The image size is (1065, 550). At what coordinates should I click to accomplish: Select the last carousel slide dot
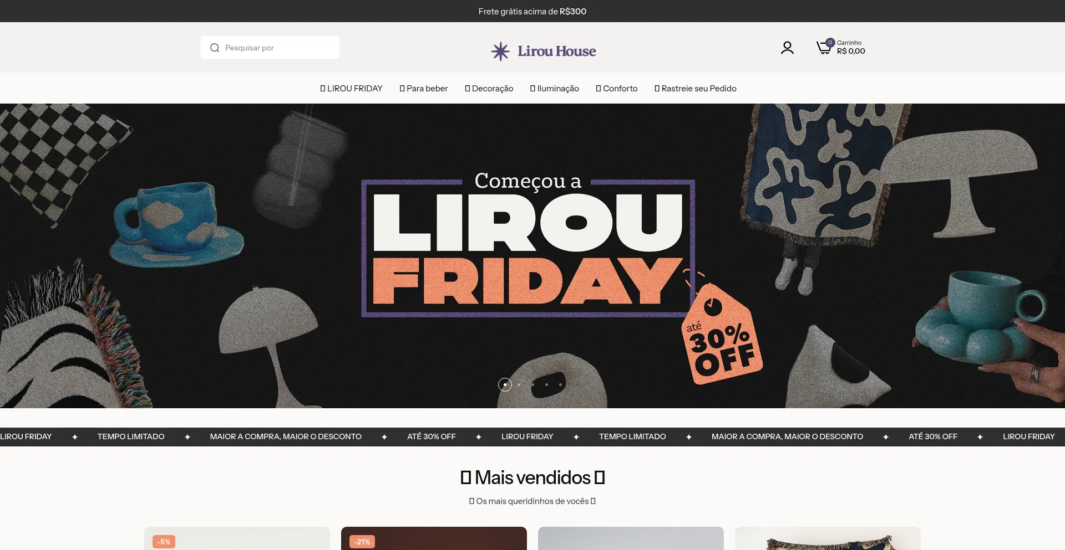[560, 384]
